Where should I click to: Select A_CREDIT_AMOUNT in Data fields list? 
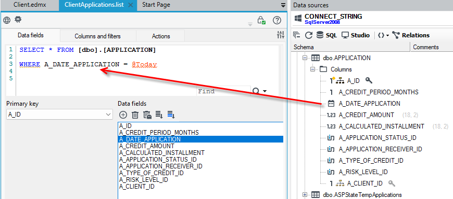point(200,146)
